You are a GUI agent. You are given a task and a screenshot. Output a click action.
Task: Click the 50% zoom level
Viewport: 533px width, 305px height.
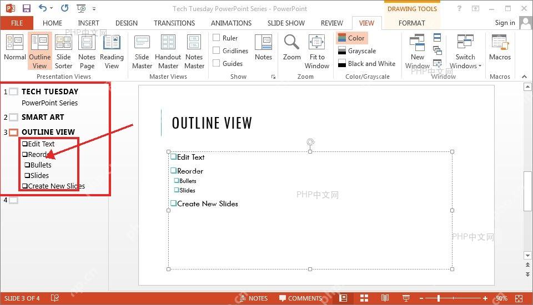coord(501,298)
